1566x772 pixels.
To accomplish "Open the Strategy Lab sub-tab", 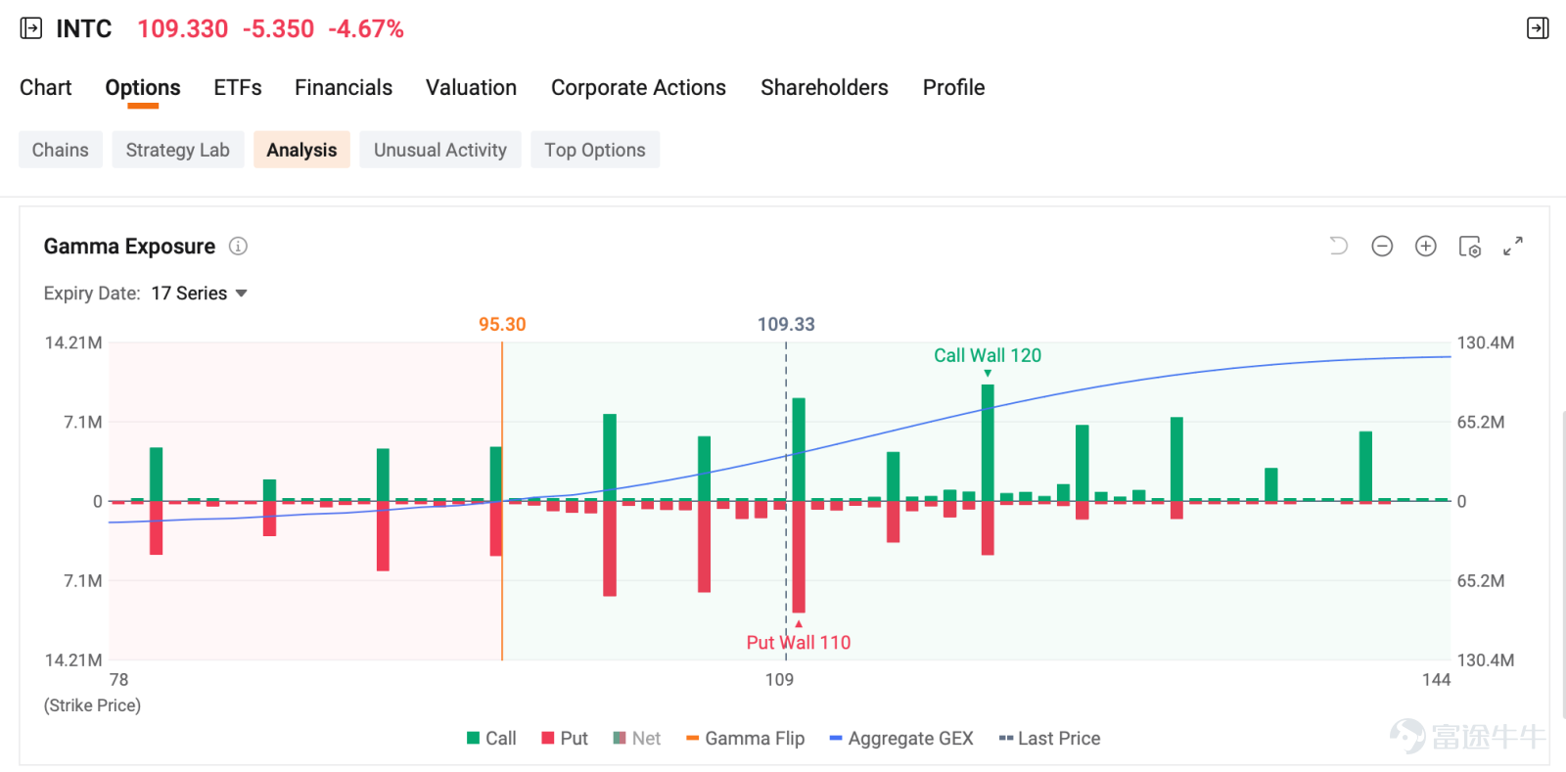I will point(178,150).
